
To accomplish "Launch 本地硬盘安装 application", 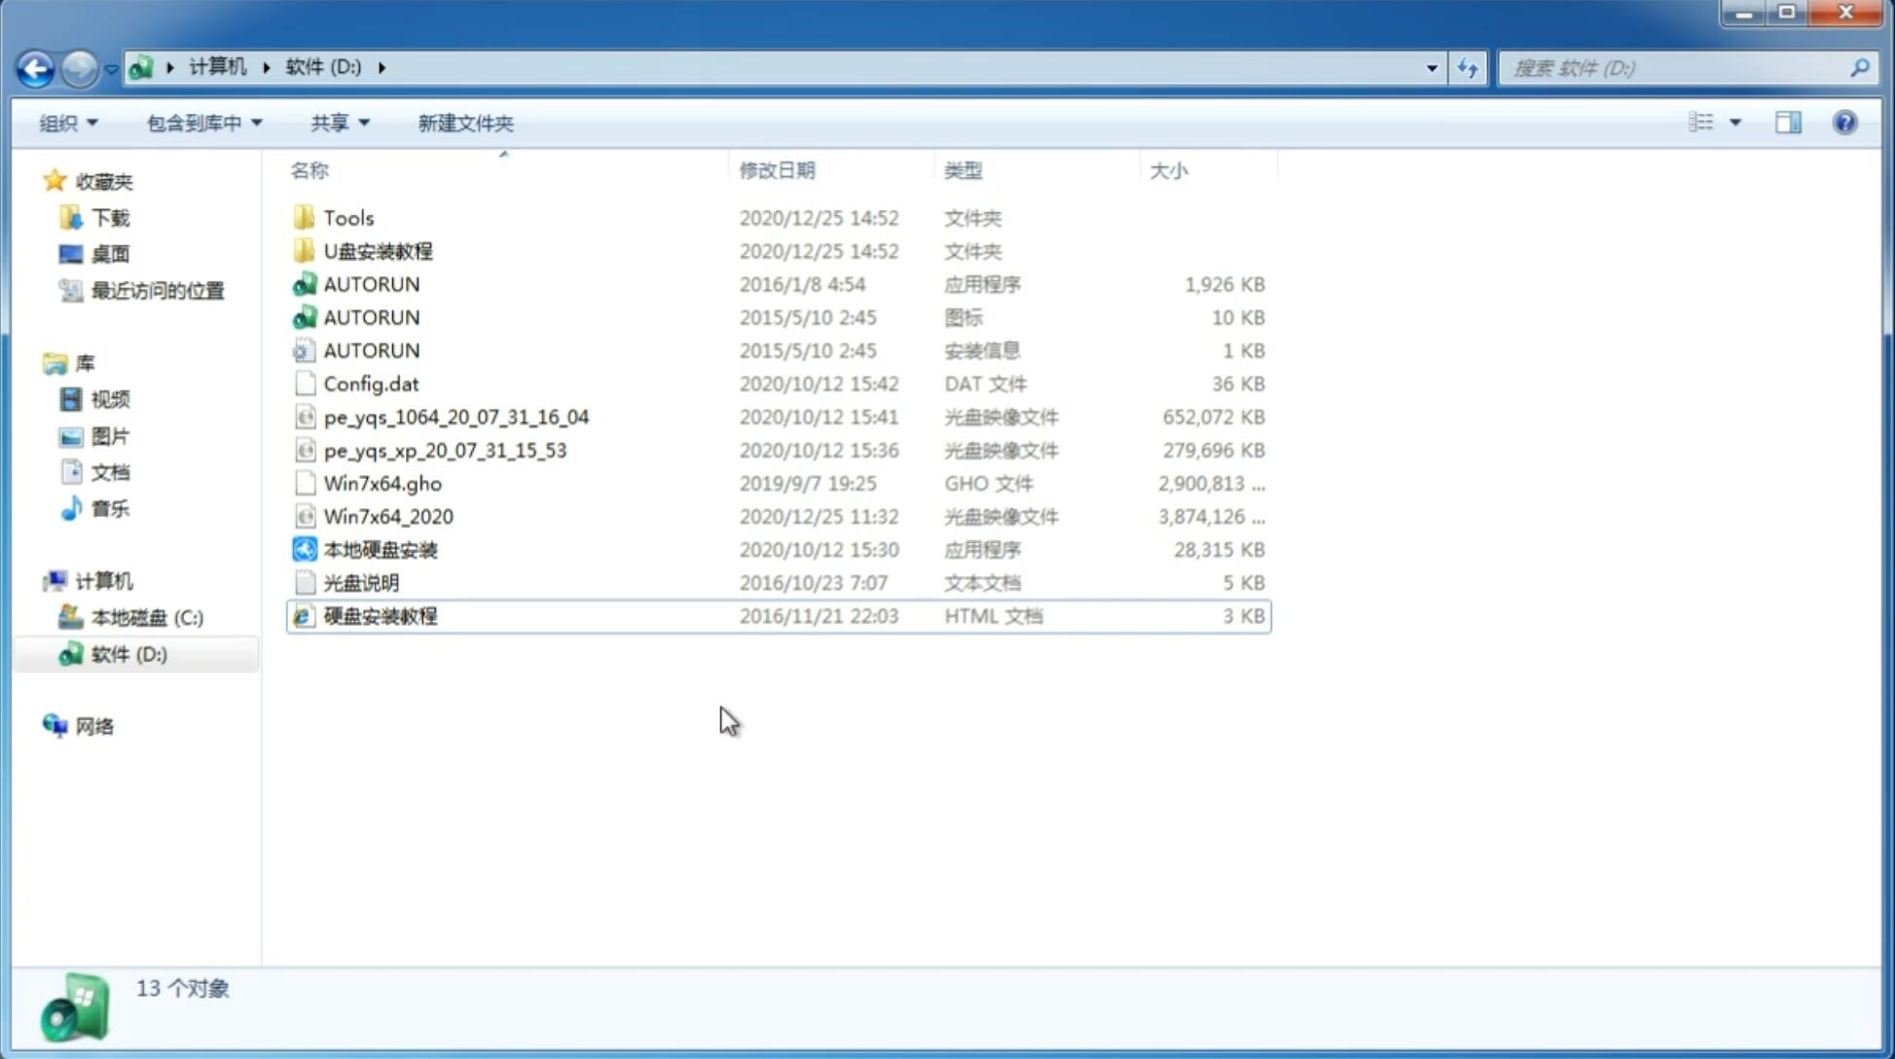I will tap(380, 549).
